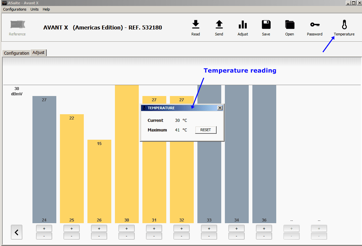
Task: Decrease level for channel 36
Action: pos(264,236)
